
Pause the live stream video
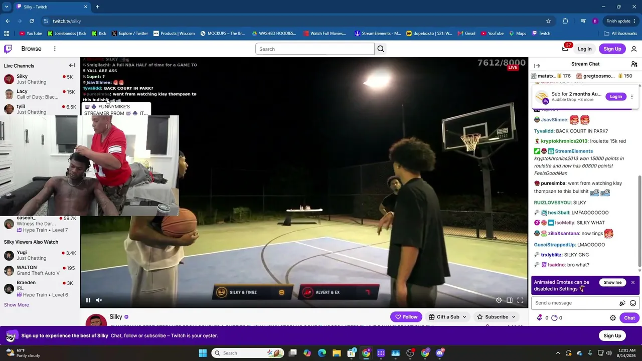click(88, 300)
